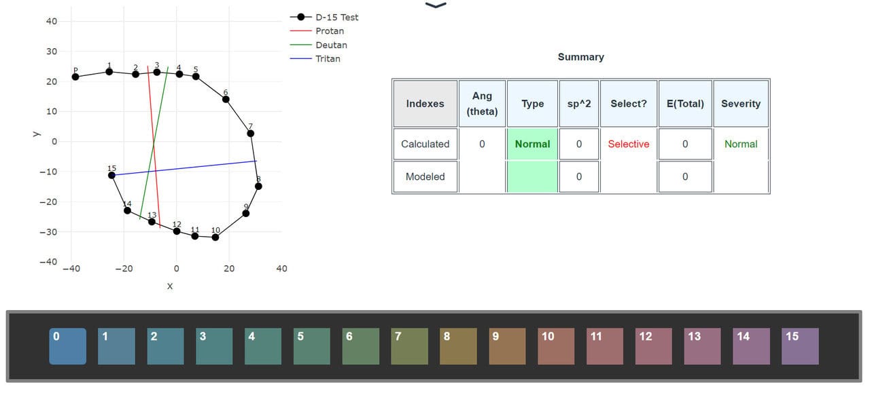Click the Modeled row label
870x405 pixels.
point(425,176)
